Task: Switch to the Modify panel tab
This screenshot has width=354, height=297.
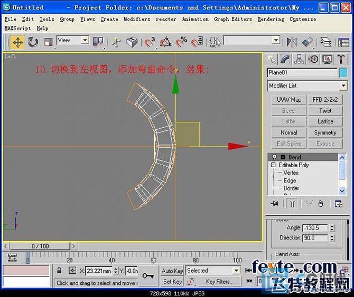Action: [x=285, y=60]
